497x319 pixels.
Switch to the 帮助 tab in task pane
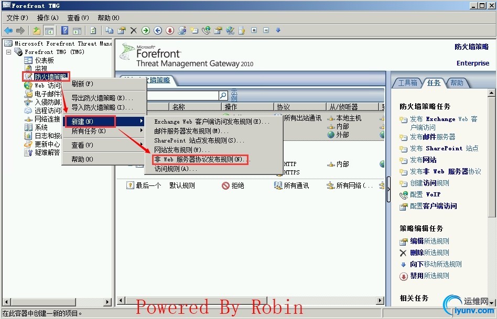457,83
